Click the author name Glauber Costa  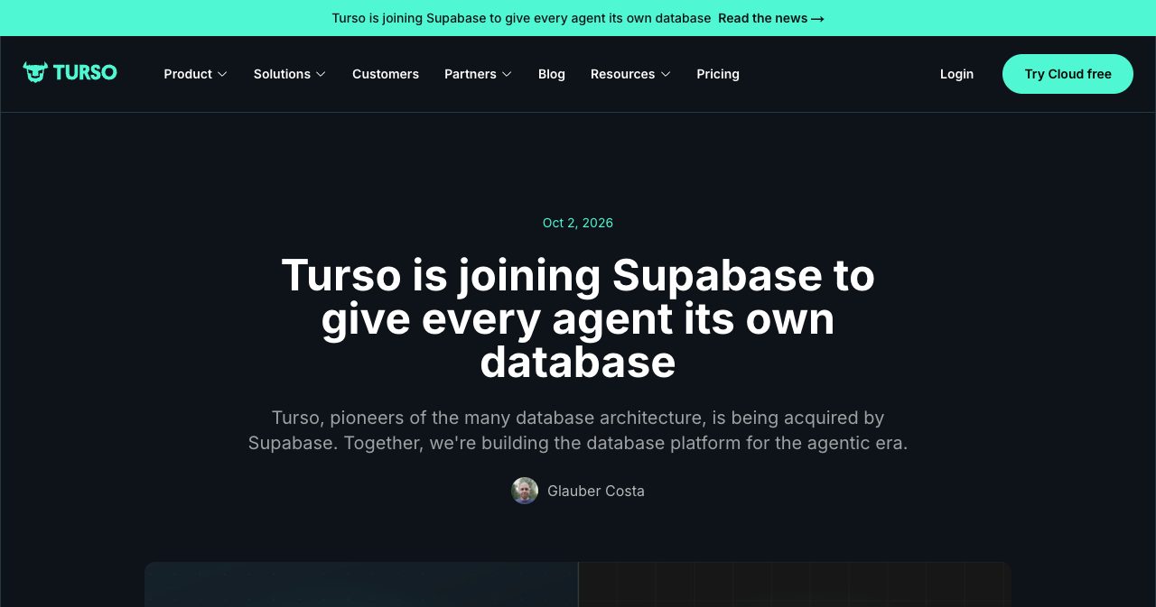point(596,491)
